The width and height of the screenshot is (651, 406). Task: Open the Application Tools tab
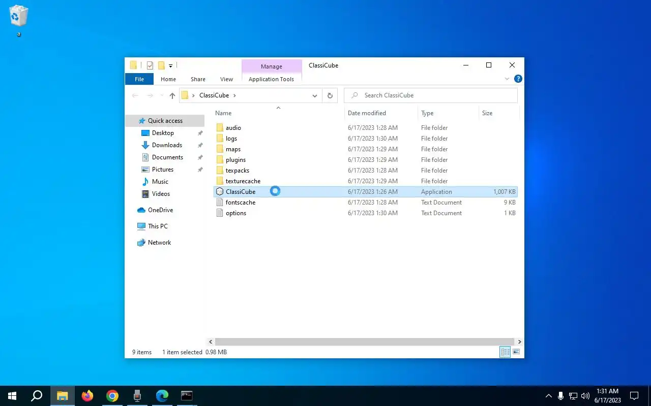[271, 79]
